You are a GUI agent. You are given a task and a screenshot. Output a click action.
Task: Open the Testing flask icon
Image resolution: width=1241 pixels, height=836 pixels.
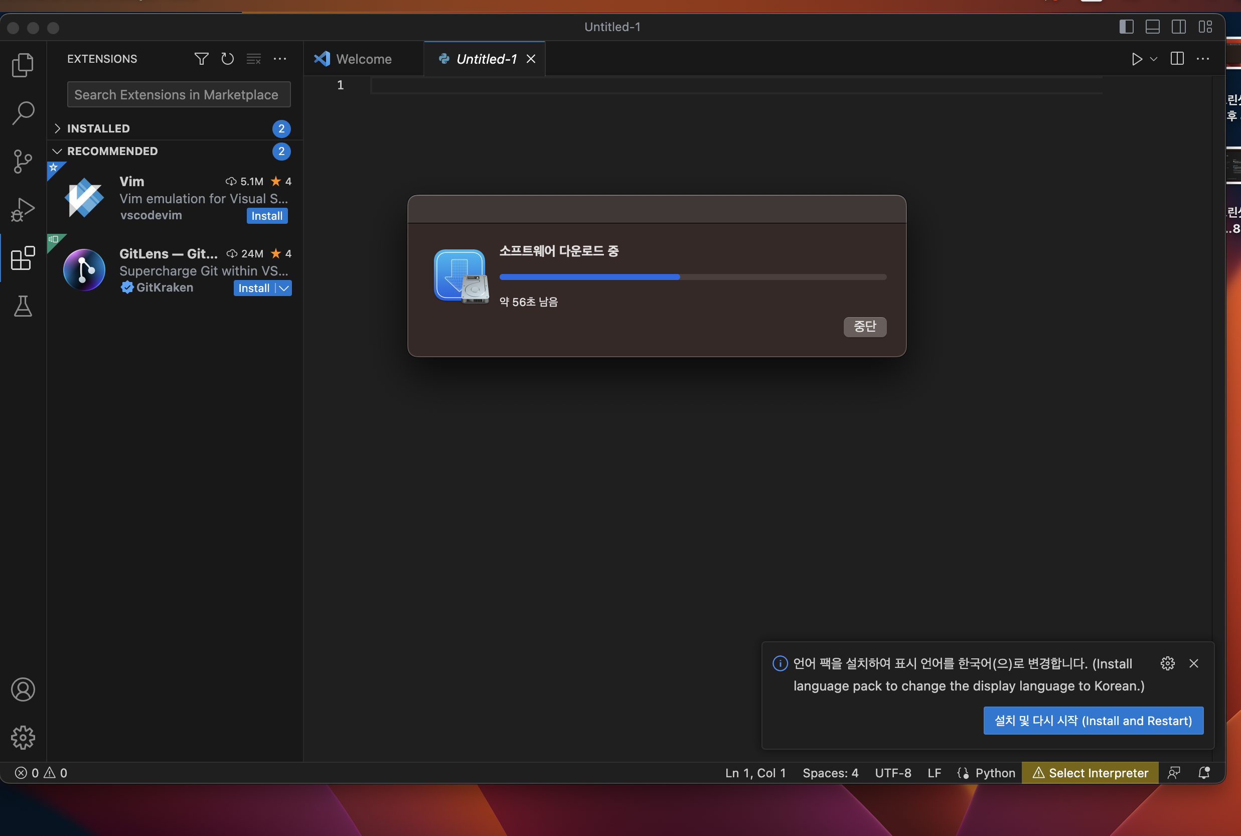click(x=23, y=306)
